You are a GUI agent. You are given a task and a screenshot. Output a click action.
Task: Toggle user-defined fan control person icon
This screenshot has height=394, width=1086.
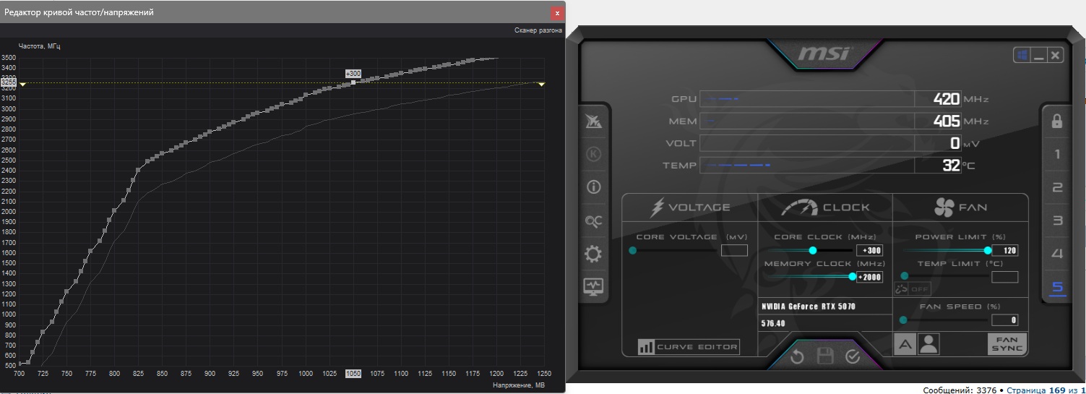point(929,345)
